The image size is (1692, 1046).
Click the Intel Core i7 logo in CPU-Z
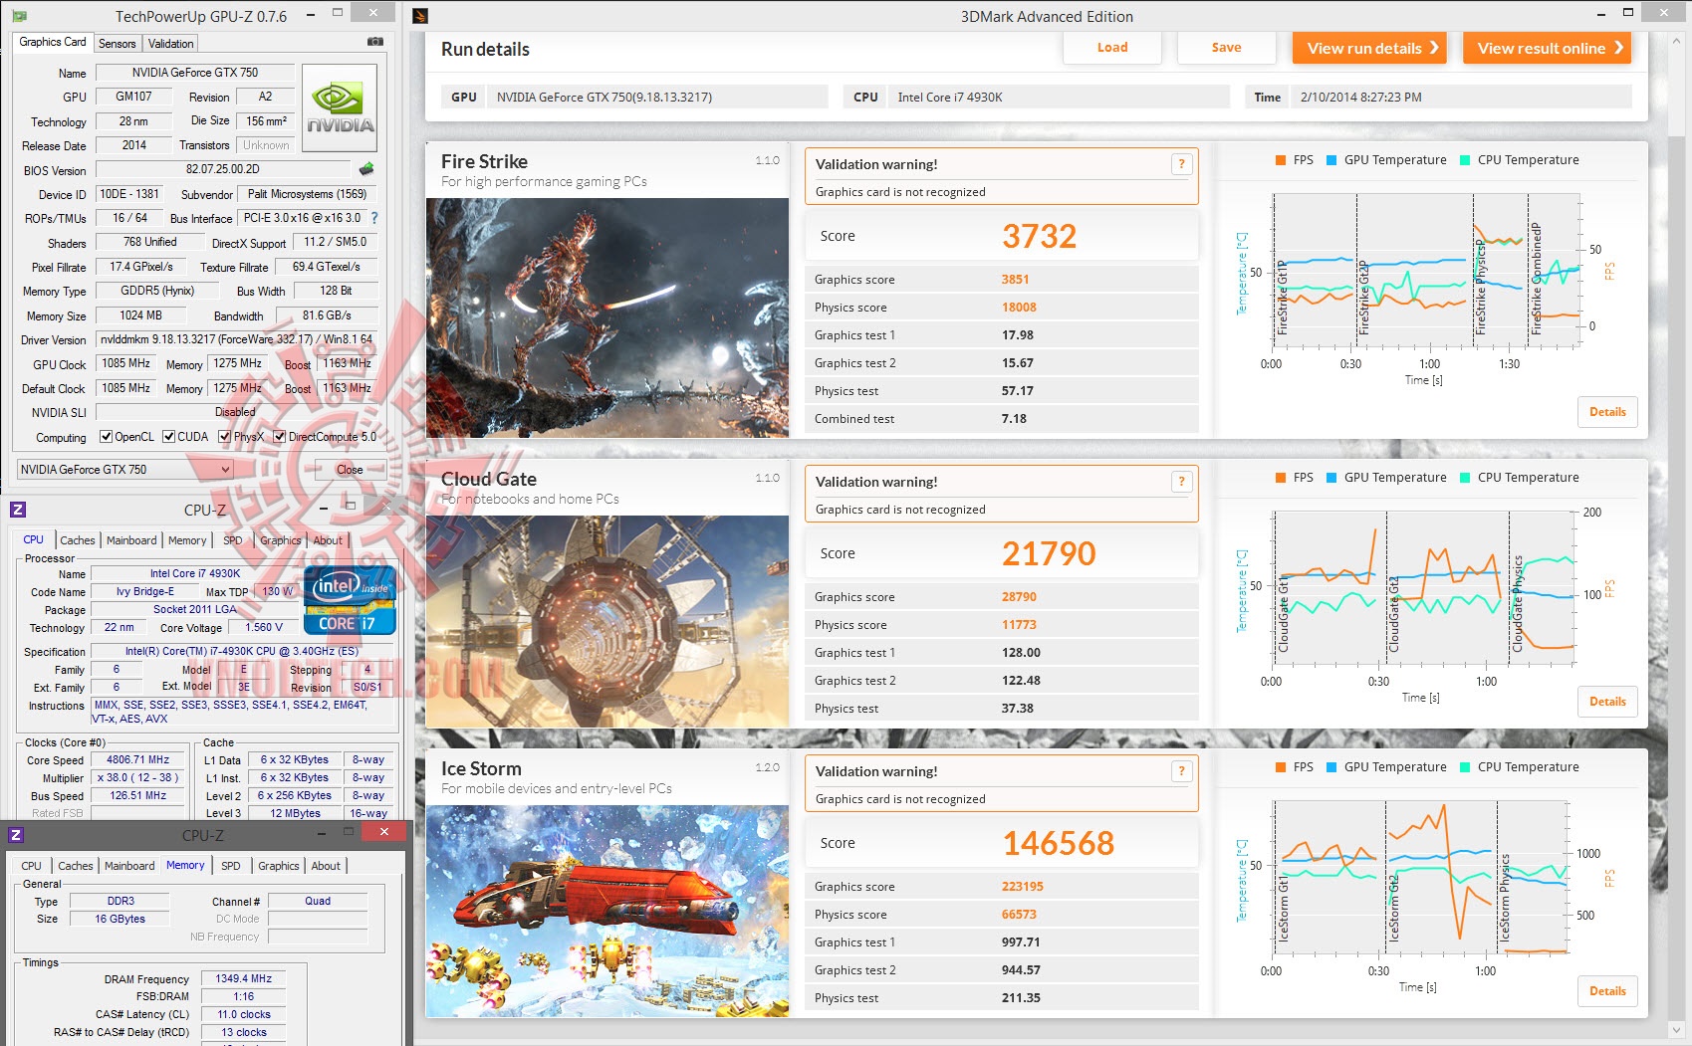[x=350, y=600]
